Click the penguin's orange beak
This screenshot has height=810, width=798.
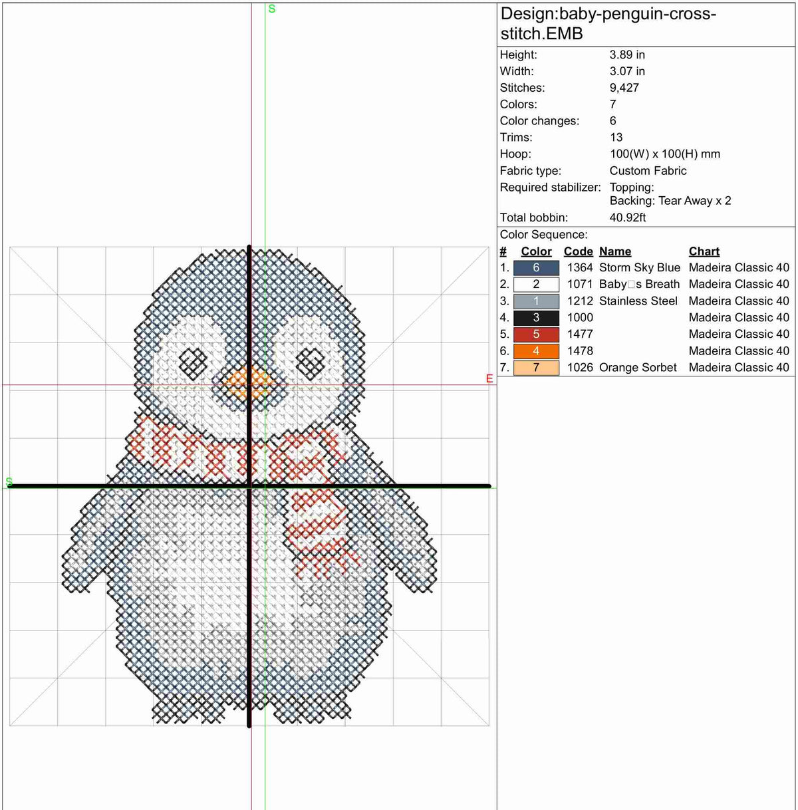tap(247, 384)
